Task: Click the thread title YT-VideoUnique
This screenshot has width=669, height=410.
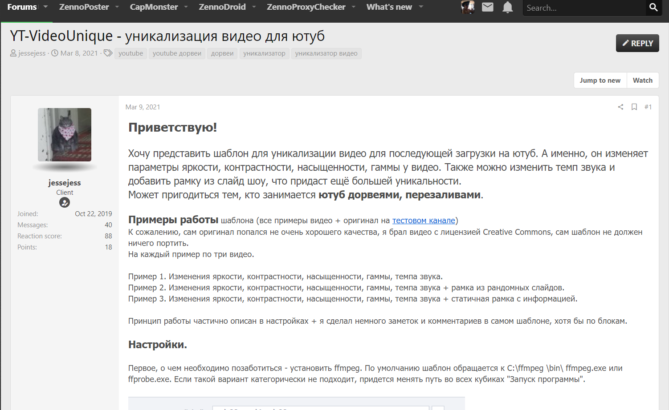Action: (167, 36)
